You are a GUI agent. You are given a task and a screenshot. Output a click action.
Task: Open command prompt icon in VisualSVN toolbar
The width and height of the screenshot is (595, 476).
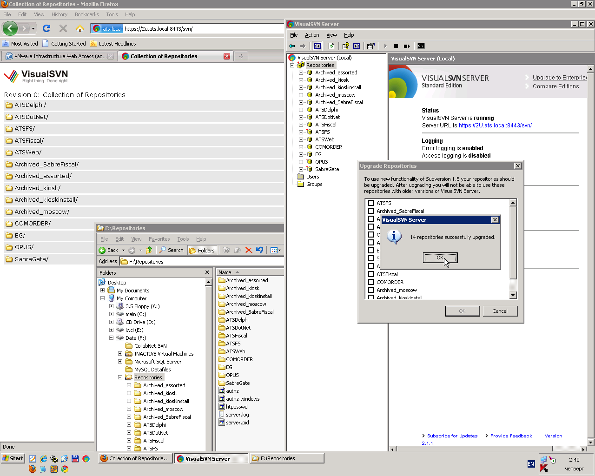[421, 46]
